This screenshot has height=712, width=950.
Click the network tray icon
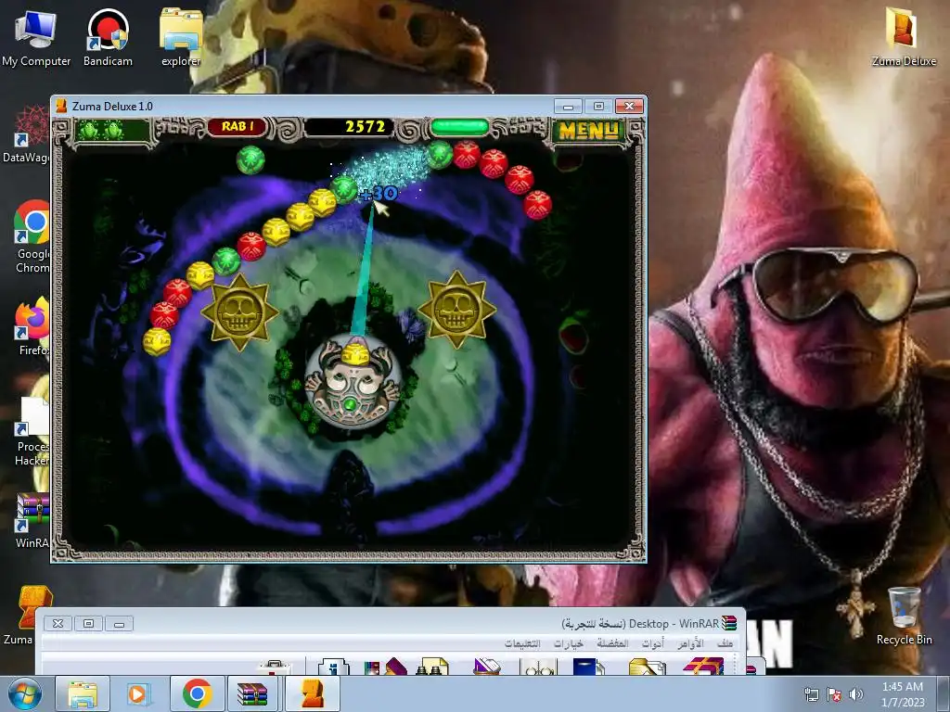pos(811,694)
